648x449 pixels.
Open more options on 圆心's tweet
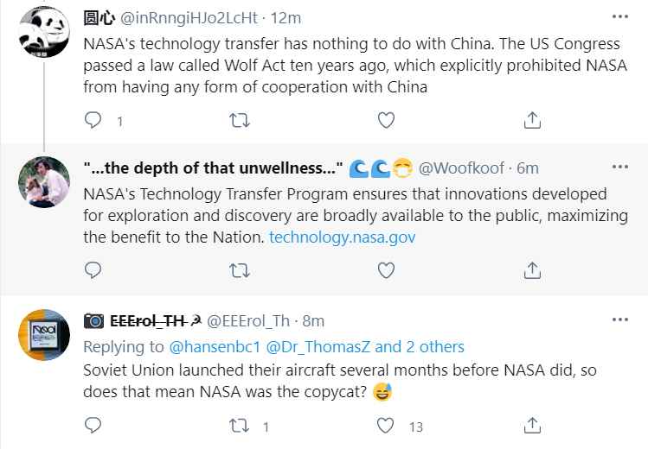click(x=620, y=16)
